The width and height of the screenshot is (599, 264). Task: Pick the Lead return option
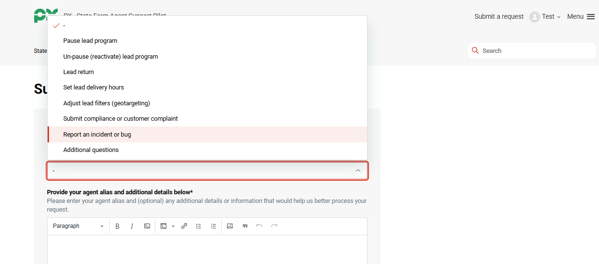207,72
